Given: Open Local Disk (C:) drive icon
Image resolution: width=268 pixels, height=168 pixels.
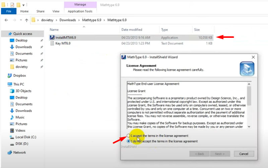Looking at the screenshot, I should (x=12, y=137).
